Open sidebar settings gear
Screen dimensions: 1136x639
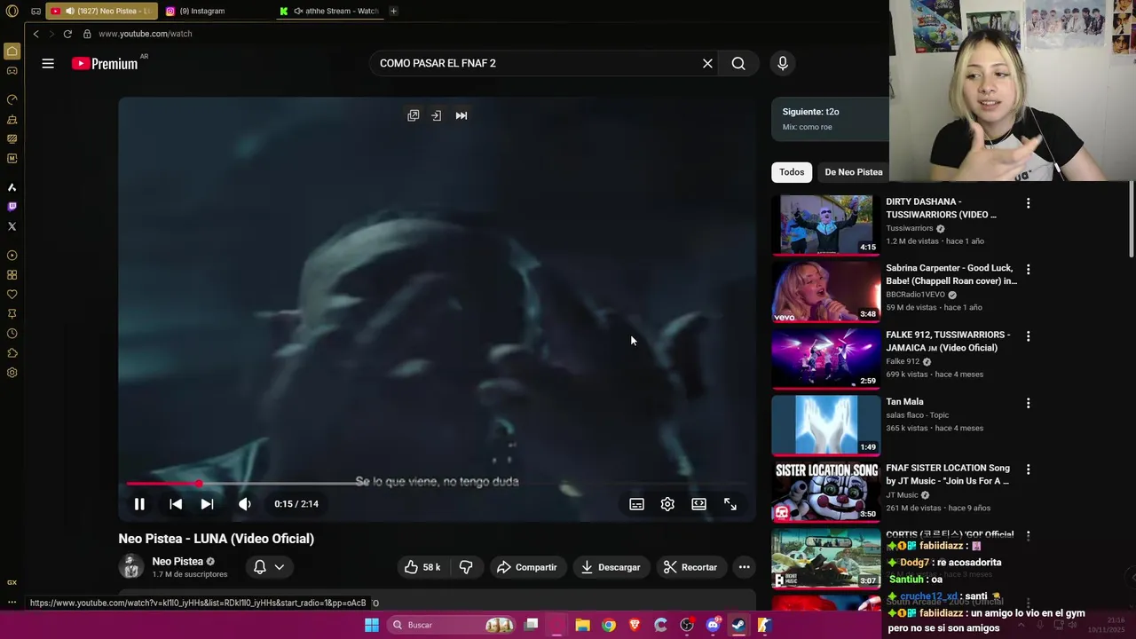point(12,373)
